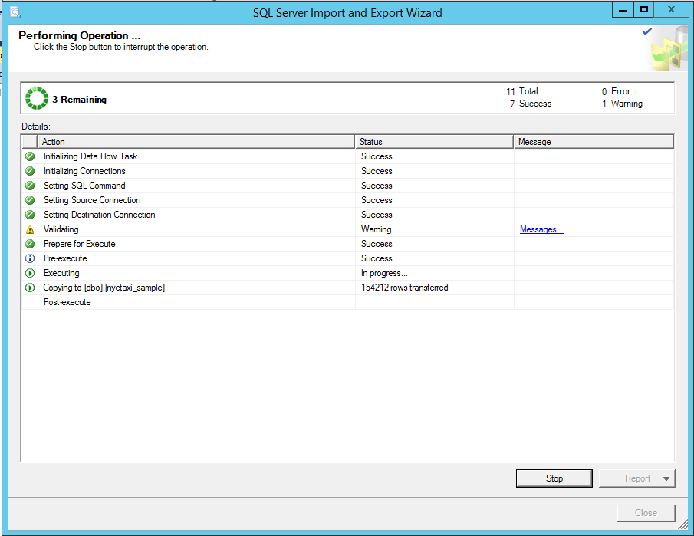Maximize the wizard window
The image size is (694, 536).
[644, 10]
